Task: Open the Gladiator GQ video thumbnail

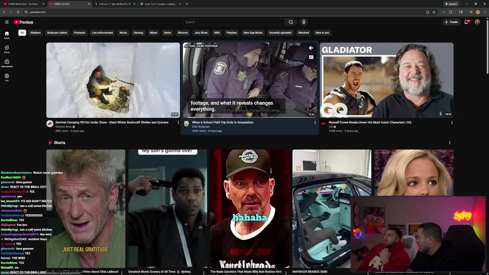Action: (x=387, y=80)
